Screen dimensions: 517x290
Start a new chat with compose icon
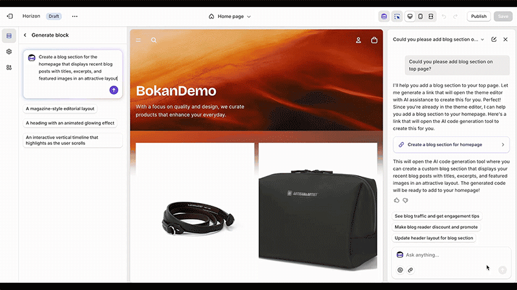pos(494,39)
